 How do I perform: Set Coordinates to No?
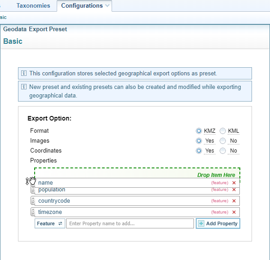223,151
